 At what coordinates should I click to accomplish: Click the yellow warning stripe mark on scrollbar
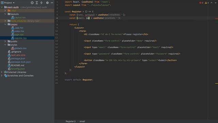217,83
